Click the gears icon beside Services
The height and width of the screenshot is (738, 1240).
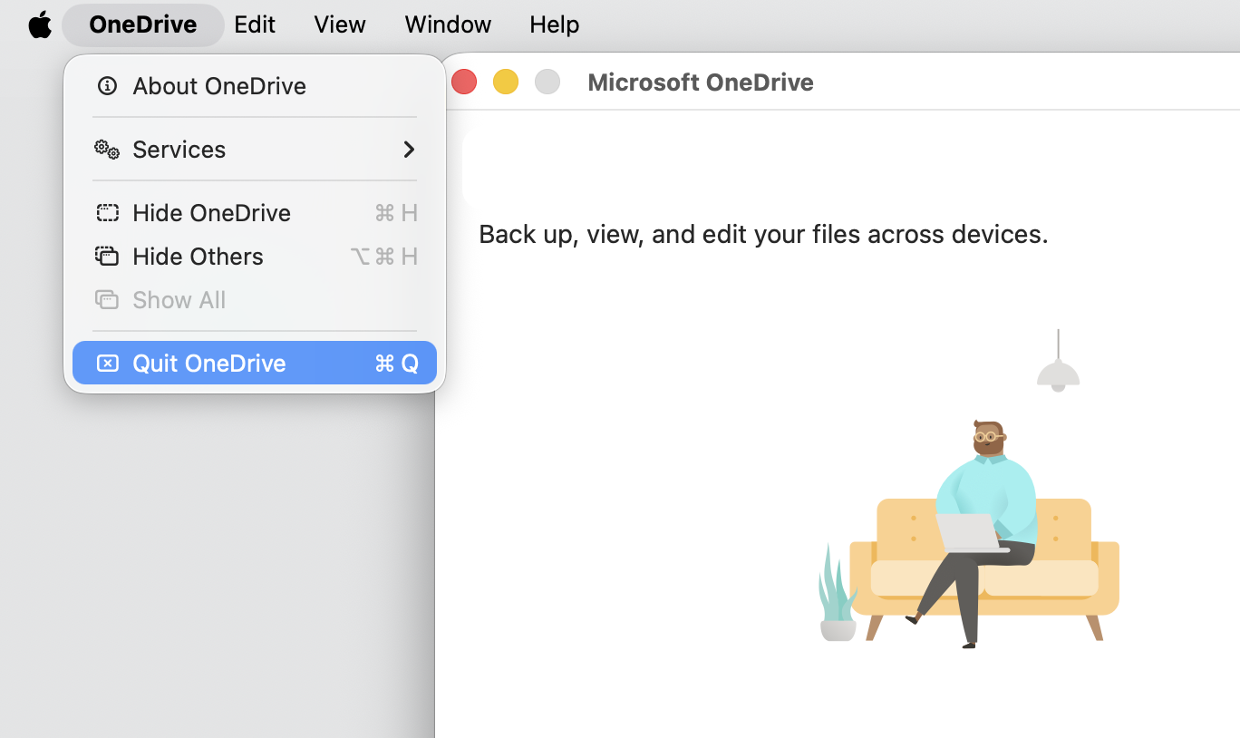(x=107, y=150)
